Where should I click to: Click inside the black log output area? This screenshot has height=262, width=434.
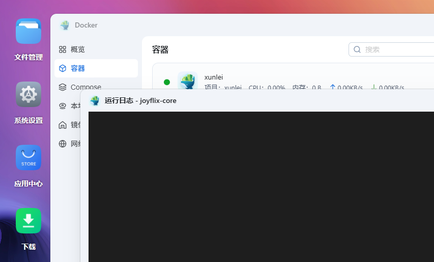click(x=262, y=187)
